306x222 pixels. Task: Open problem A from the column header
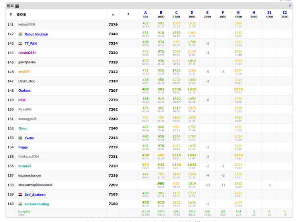[145, 13]
